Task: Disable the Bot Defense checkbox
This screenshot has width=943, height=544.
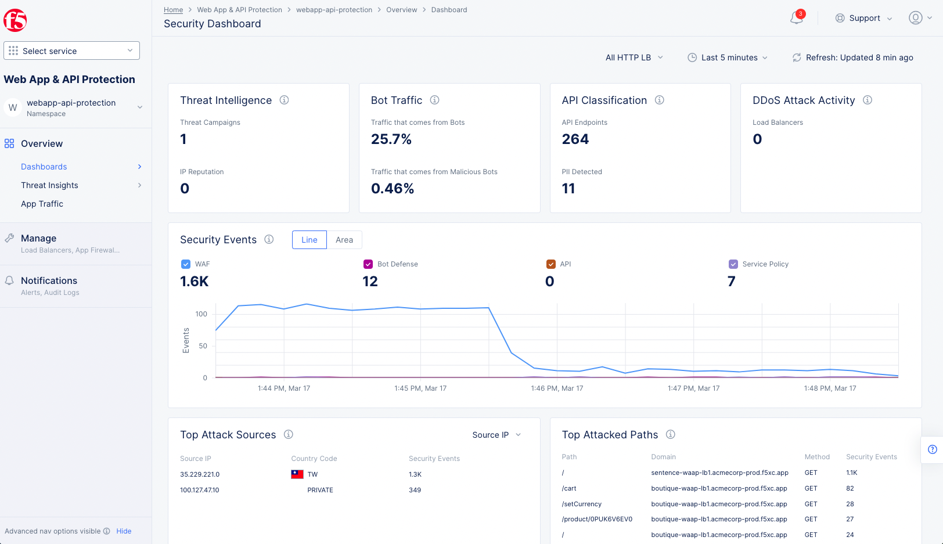Action: tap(368, 264)
